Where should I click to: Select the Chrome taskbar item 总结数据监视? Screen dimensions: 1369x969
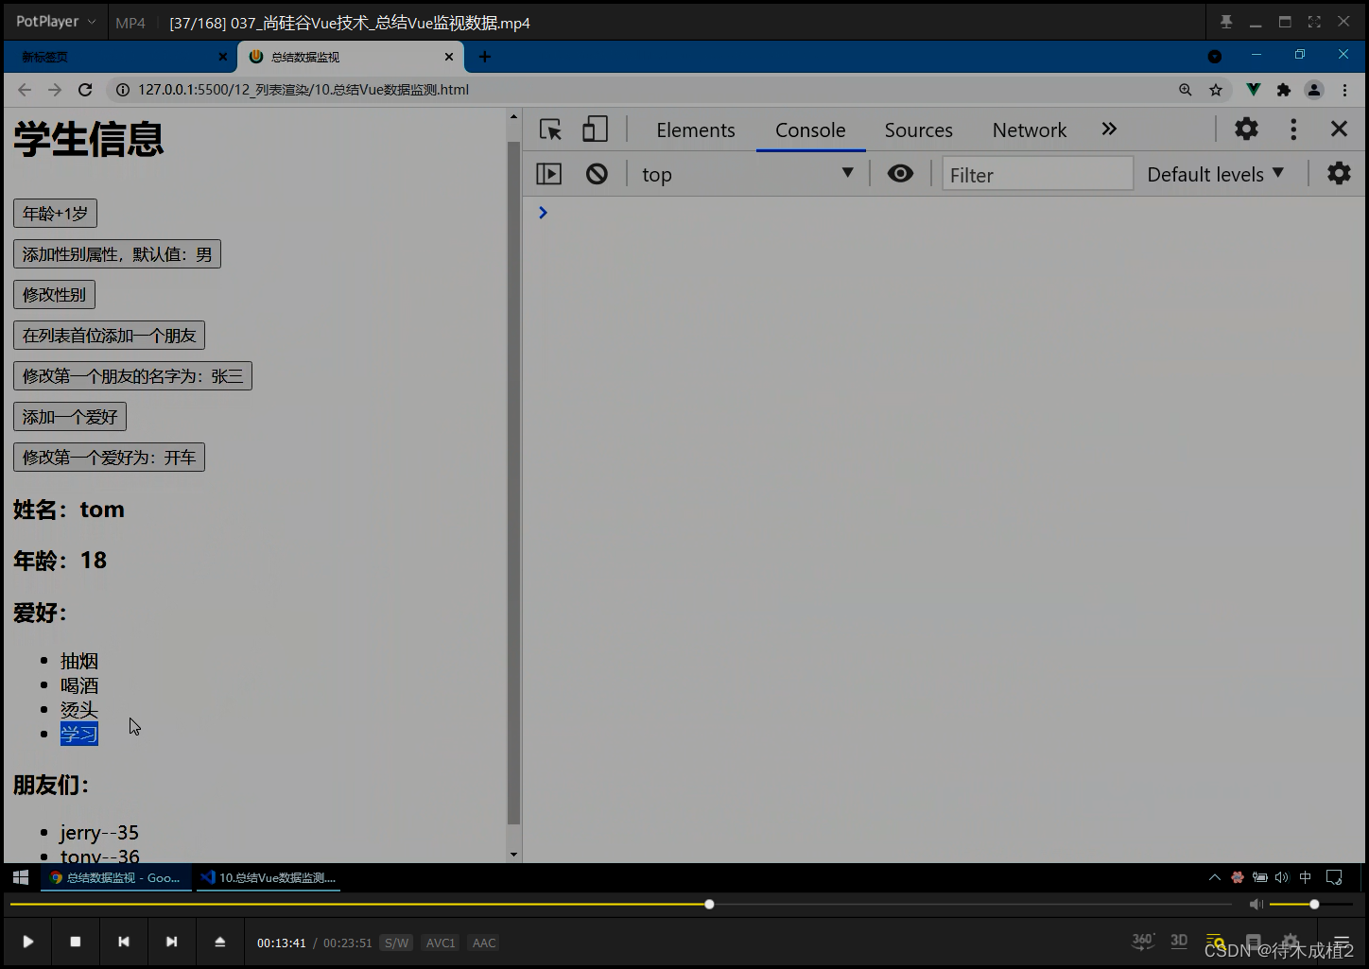(x=115, y=877)
